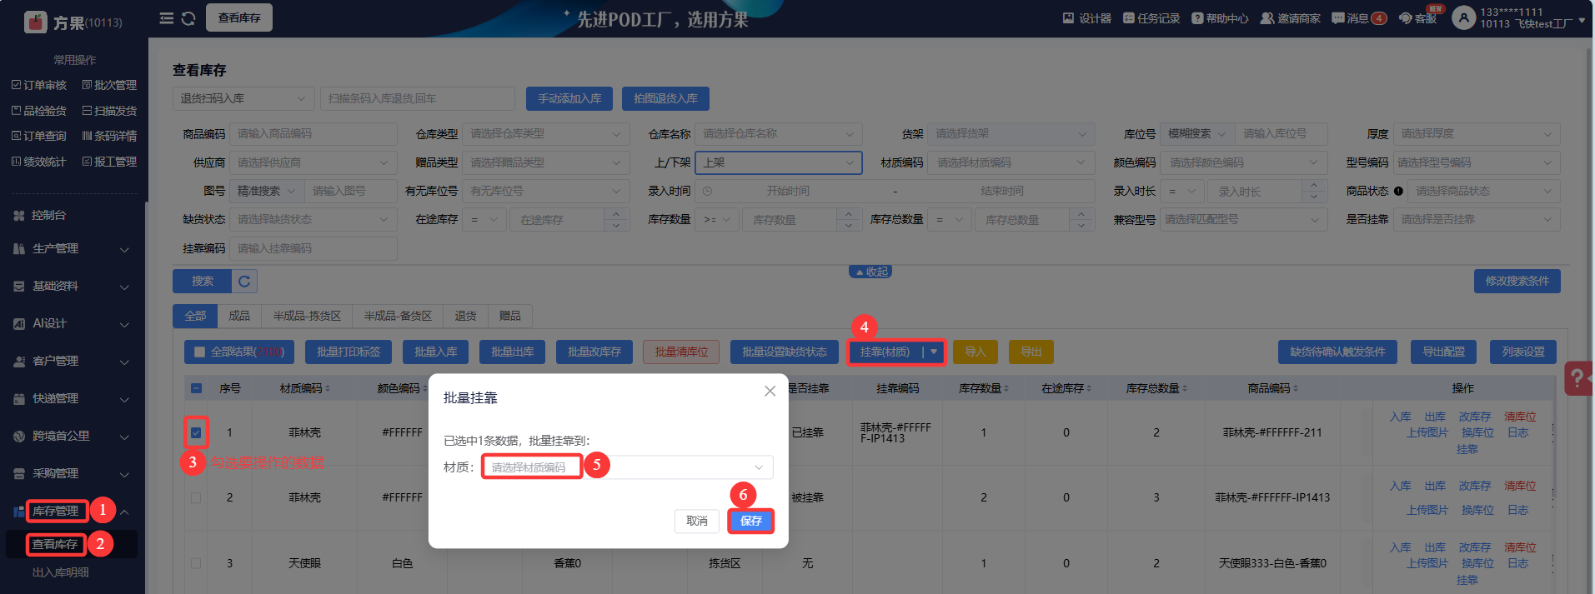The height and width of the screenshot is (594, 1595).
Task: Open 品检验货 shortcut
Action: pos(38,111)
